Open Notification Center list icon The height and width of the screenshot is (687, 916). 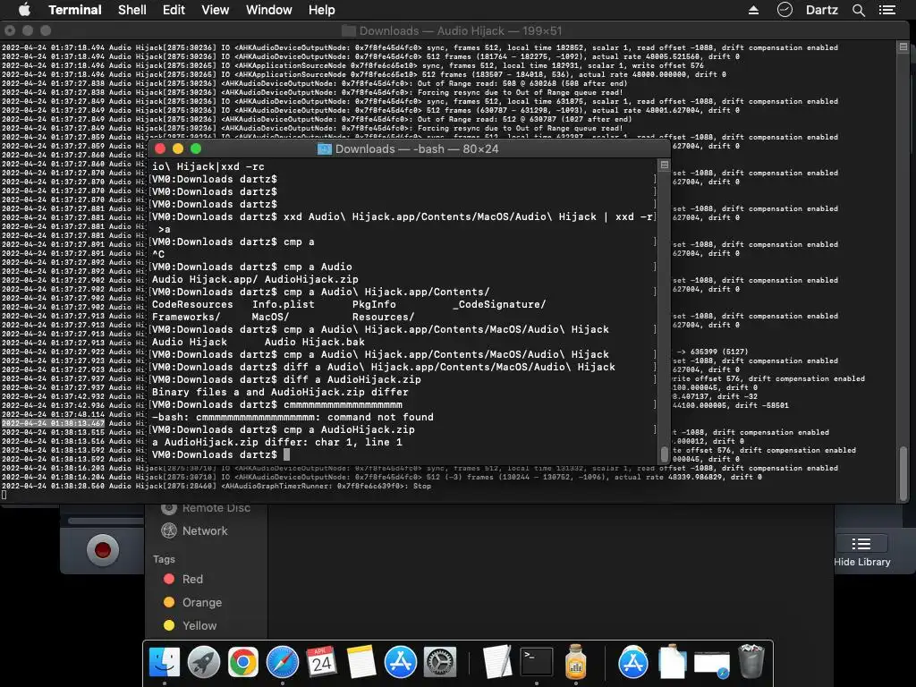[x=886, y=10]
